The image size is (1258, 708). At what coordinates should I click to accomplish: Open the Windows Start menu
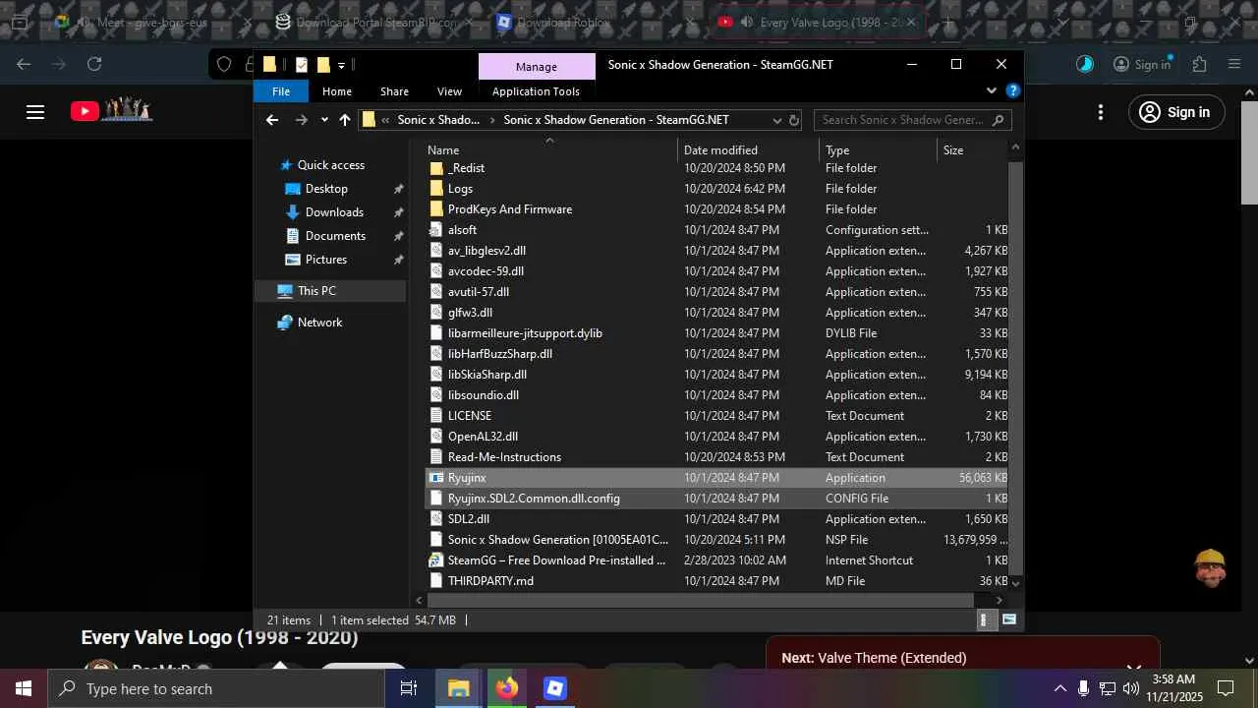(x=24, y=688)
